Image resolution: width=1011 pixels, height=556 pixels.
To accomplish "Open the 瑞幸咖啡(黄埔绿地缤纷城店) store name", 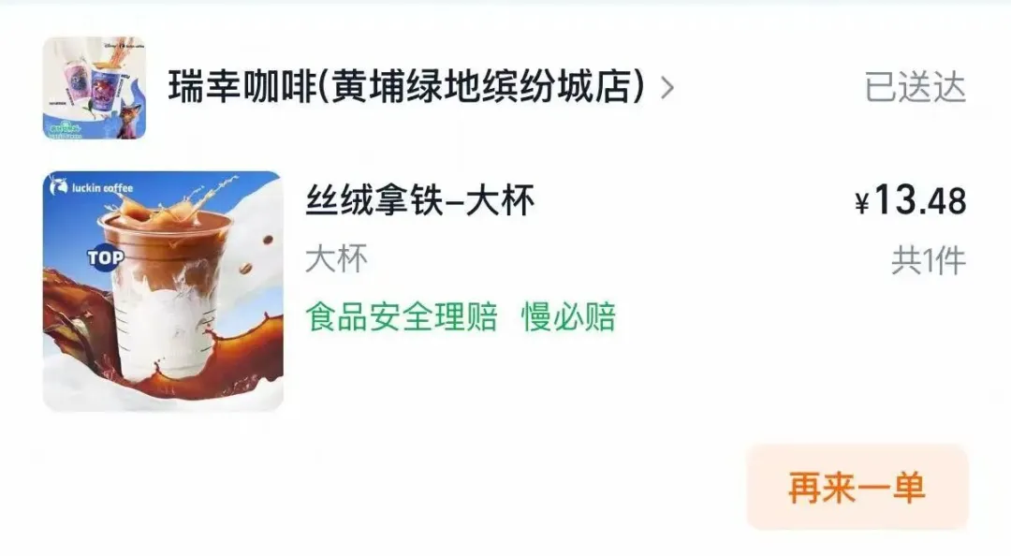I will pos(406,87).
